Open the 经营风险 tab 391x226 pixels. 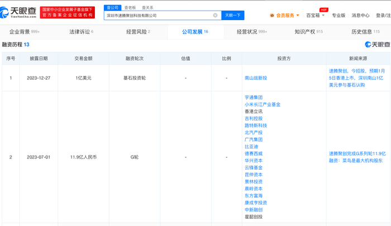pos(138,32)
